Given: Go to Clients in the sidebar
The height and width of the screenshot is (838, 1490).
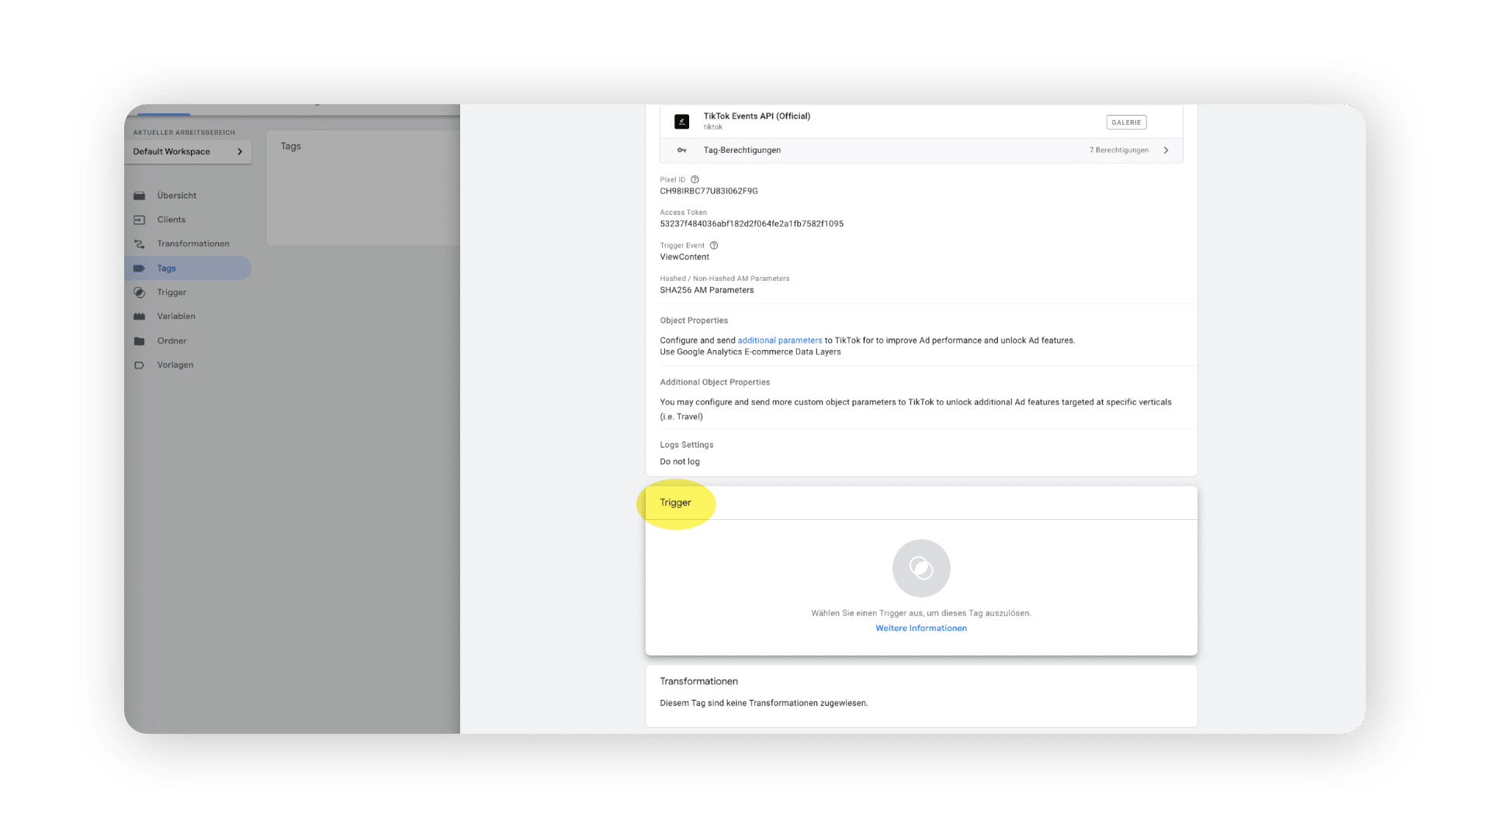Looking at the screenshot, I should click(x=172, y=220).
